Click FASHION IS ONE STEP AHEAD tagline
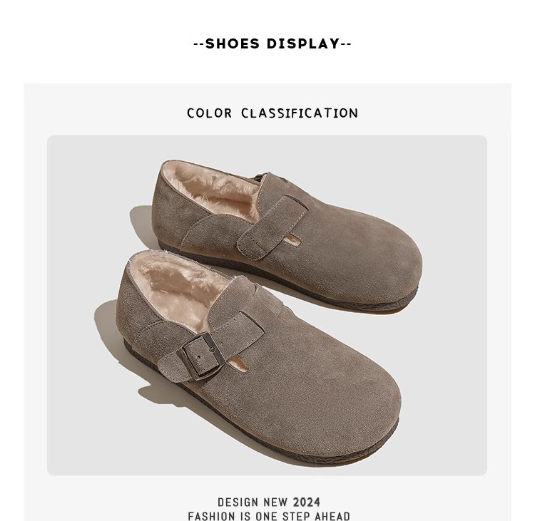 click(269, 516)
